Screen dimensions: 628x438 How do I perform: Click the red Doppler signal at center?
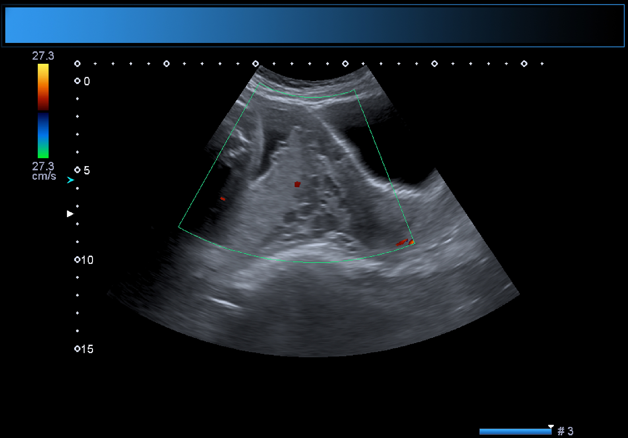[297, 184]
